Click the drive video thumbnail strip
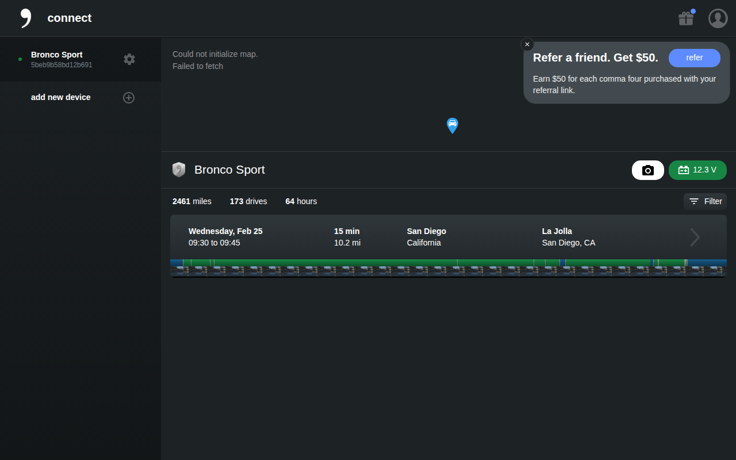 (x=448, y=271)
